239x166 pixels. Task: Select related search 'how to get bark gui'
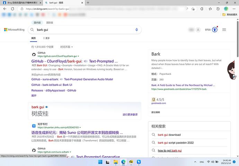(x=170, y=150)
